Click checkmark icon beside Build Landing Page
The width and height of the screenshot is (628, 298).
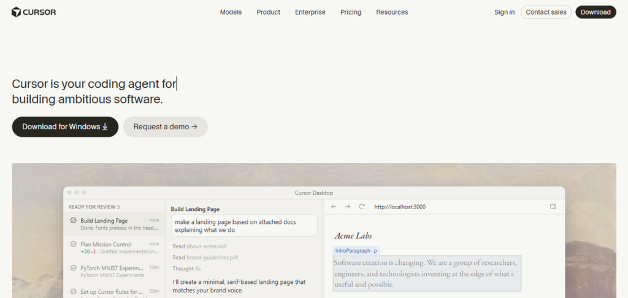74,220
